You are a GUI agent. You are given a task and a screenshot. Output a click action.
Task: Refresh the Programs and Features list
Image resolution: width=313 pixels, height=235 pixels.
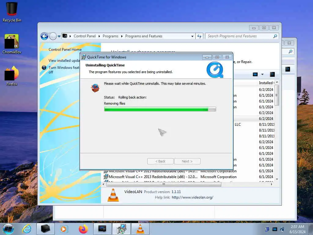point(199,36)
